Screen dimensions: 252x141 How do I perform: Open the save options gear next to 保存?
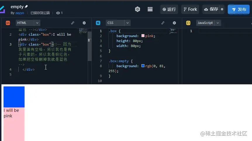(222, 9)
